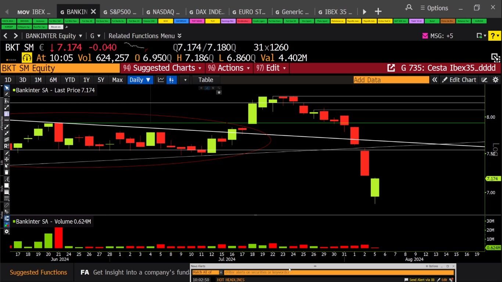Click the MOVERS launchpad button
Viewport: 502px width, 282px height.
[x=24, y=21]
